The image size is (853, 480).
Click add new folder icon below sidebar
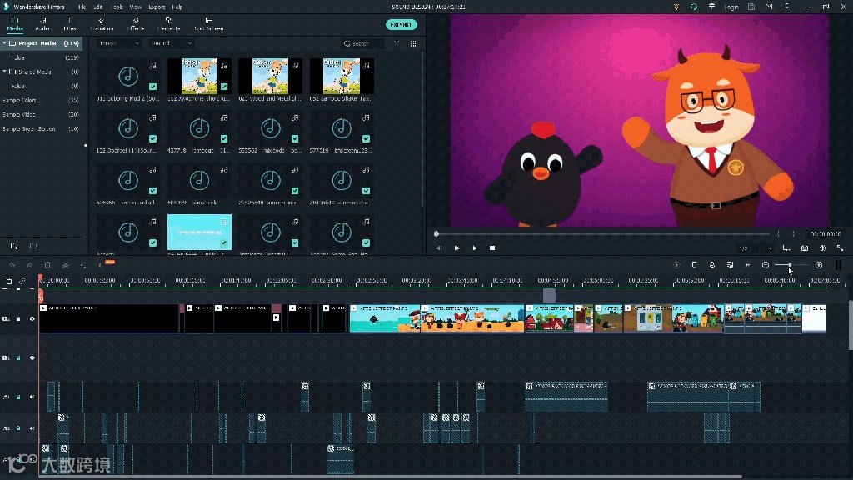click(14, 246)
